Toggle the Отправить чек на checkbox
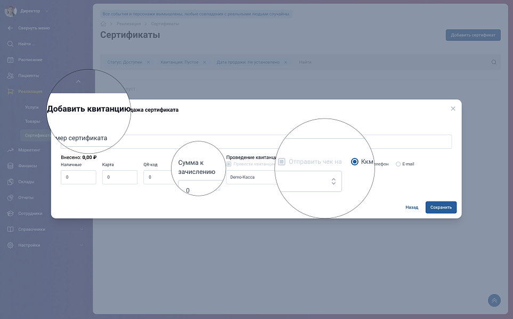Screen dimensions: 513x319 [282, 162]
